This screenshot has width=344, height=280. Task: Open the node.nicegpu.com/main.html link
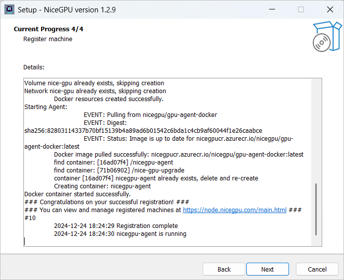pyautogui.click(x=234, y=210)
